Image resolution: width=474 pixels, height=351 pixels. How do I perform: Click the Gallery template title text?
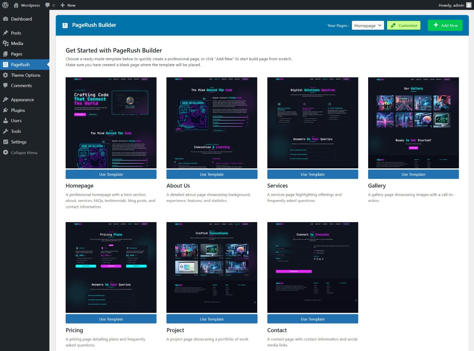377,186
